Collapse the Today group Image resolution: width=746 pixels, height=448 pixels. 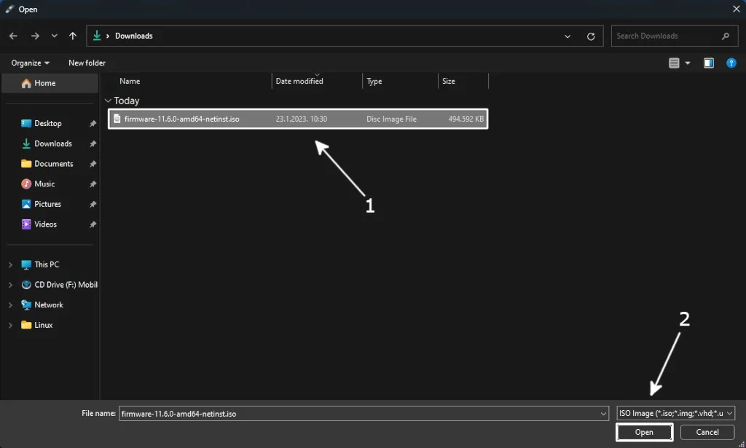click(x=108, y=101)
